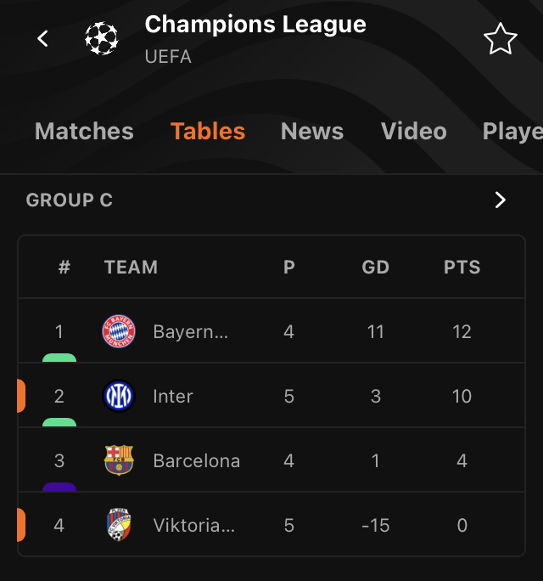Switch to the Matches tab
Screen dimensions: 543x581
pos(84,131)
